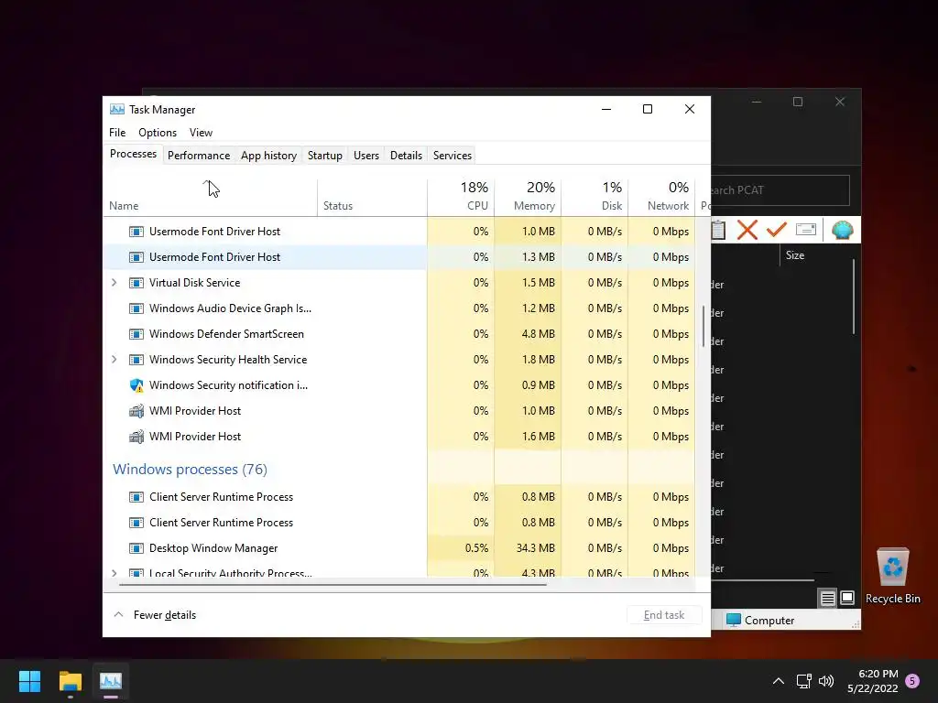Image resolution: width=938 pixels, height=703 pixels.
Task: Select the WMI Provider Host 1.0 MB row
Action: coord(399,411)
